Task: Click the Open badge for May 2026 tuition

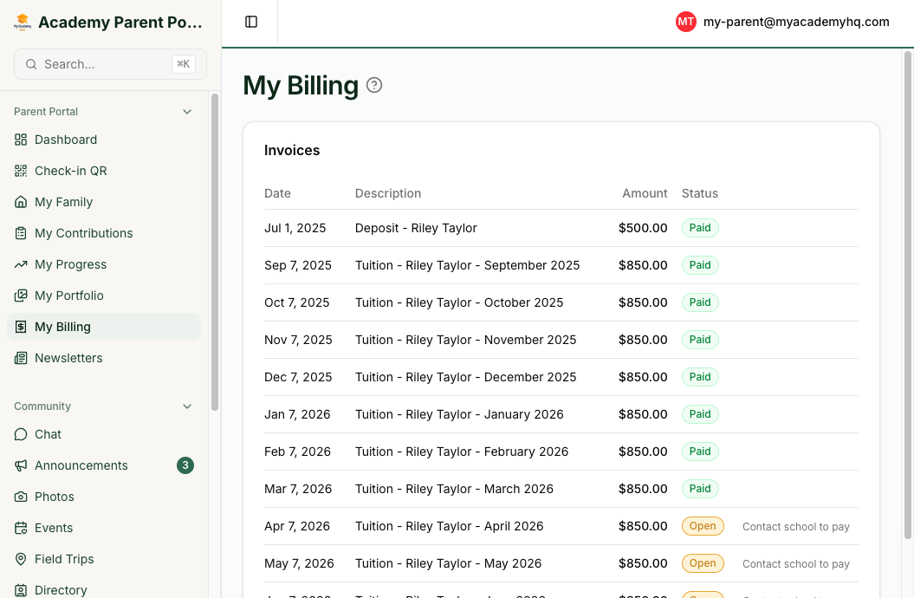Action: (x=703, y=563)
